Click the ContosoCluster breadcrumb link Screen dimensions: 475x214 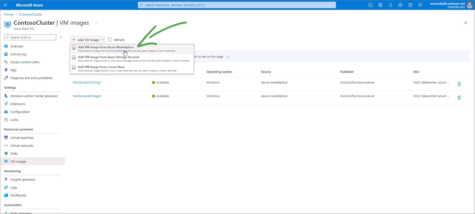(x=30, y=14)
